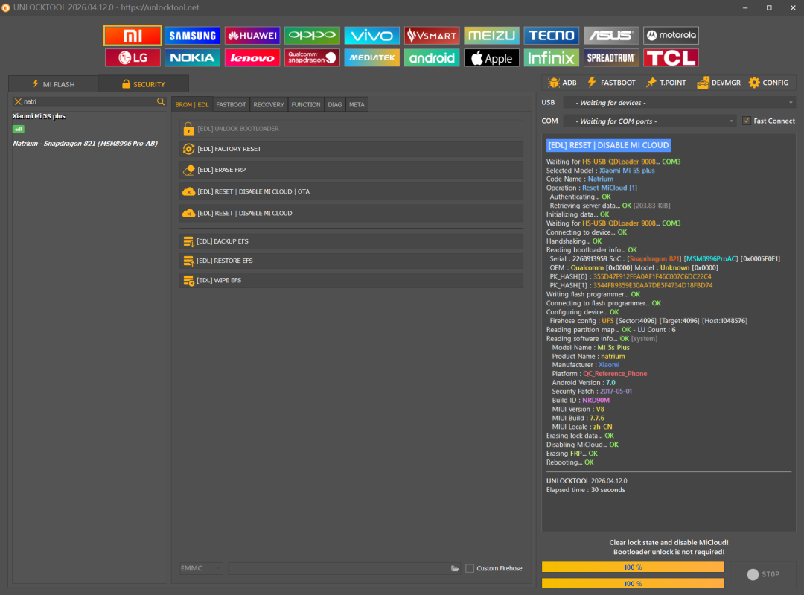Click the STOP button
This screenshot has height=595, width=804.
pyautogui.click(x=763, y=574)
